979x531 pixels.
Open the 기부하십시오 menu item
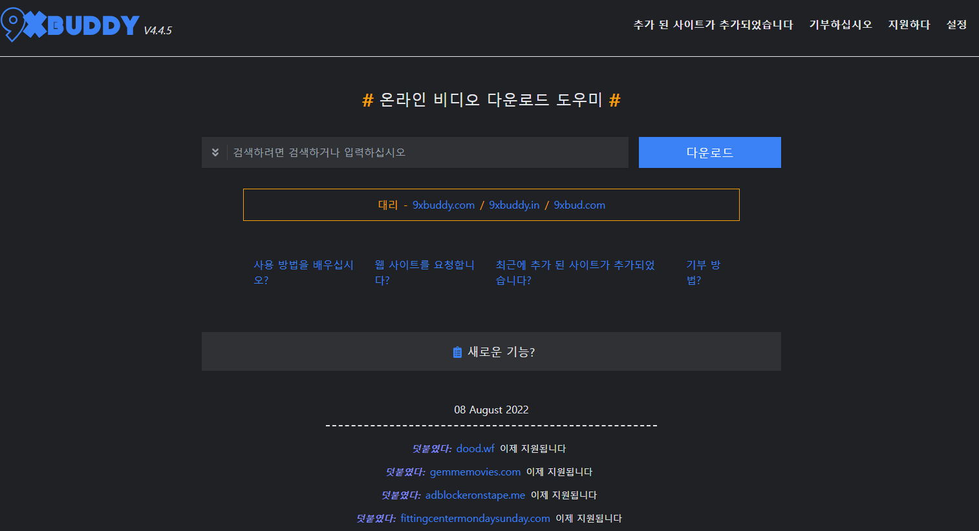click(841, 25)
